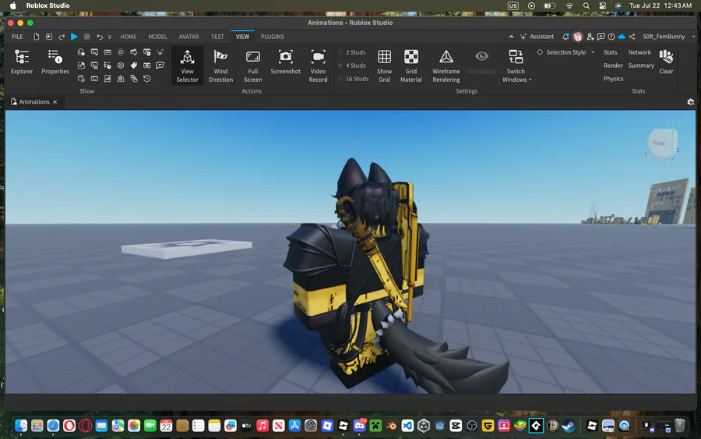Image resolution: width=701 pixels, height=439 pixels.
Task: Toggle the Stats overlay
Action: (x=610, y=52)
